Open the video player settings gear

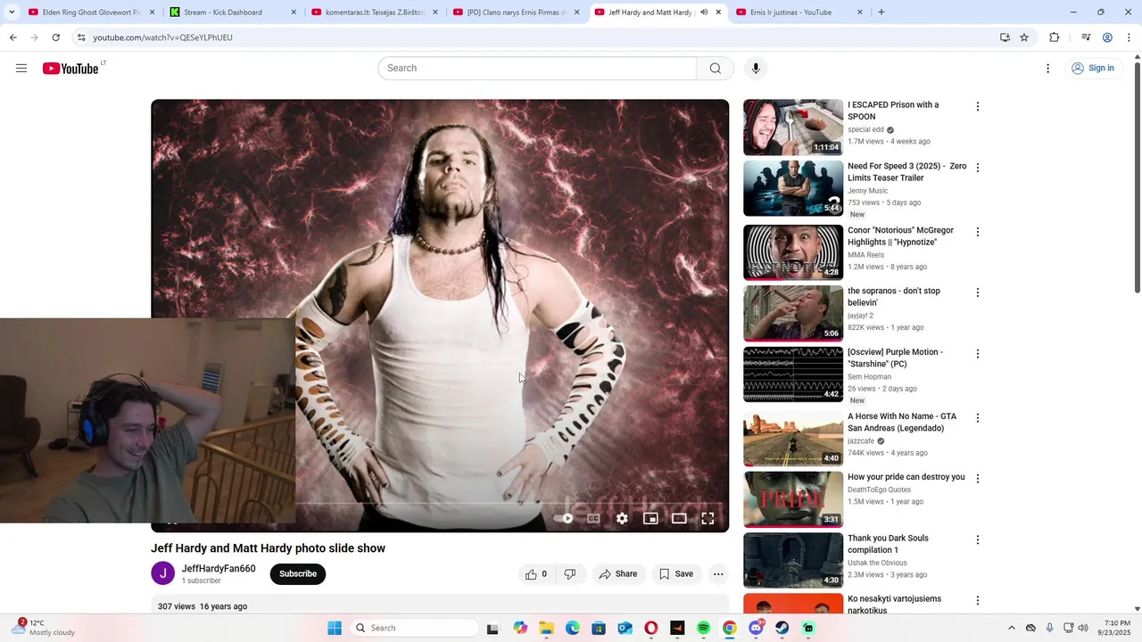[622, 518]
